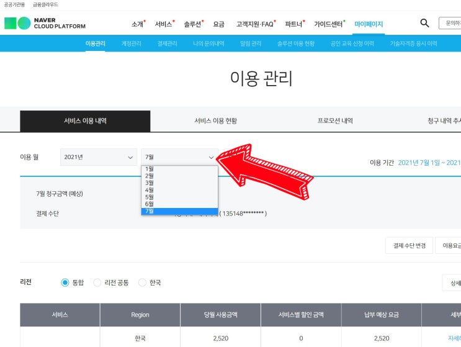Choose highlighted 7월 in month list
461x347 pixels.
[x=180, y=211]
